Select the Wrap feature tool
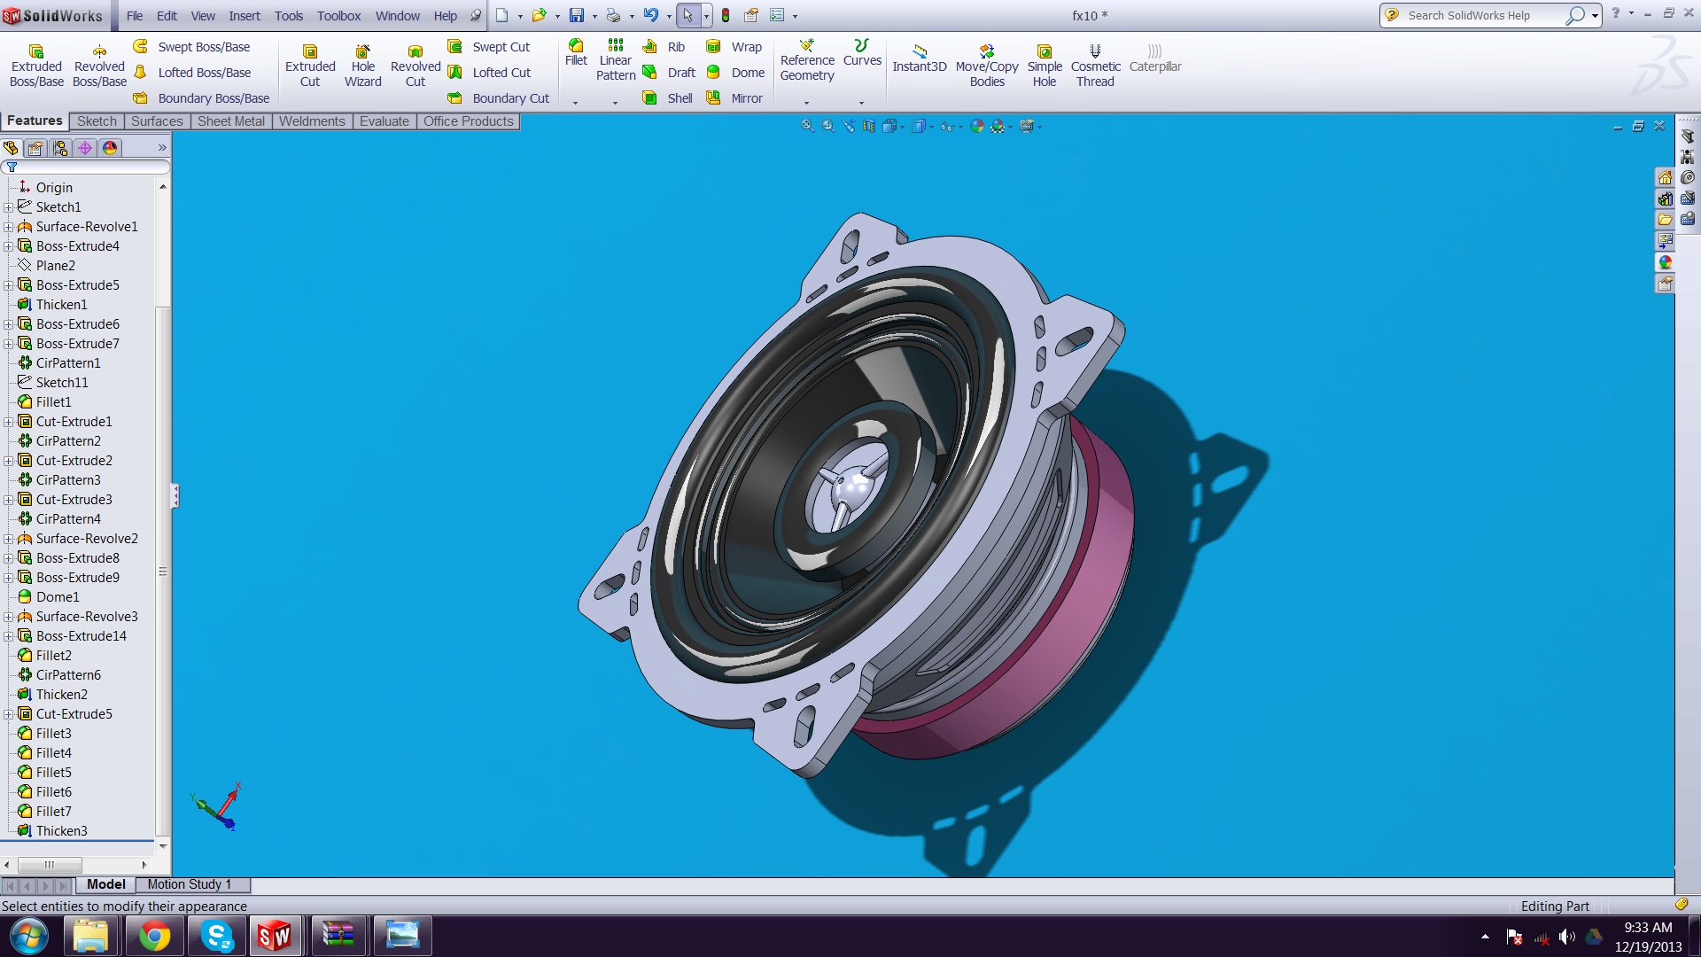This screenshot has height=957, width=1701. pyautogui.click(x=734, y=47)
